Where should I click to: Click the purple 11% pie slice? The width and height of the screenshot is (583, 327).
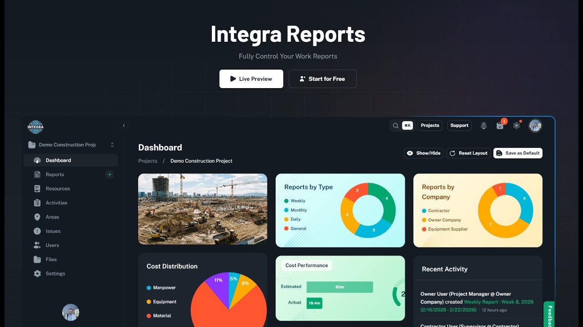tap(218, 281)
